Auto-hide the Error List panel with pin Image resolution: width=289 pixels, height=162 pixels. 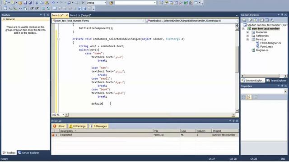coord(233,121)
